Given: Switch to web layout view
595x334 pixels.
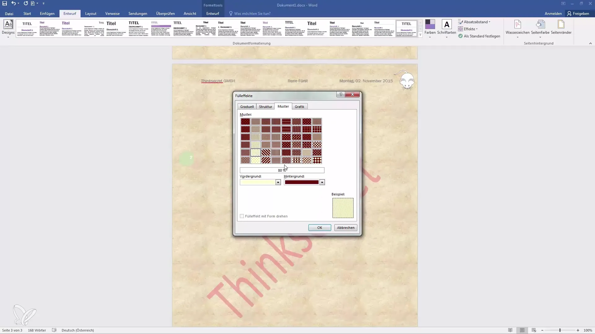Looking at the screenshot, I should [534, 330].
